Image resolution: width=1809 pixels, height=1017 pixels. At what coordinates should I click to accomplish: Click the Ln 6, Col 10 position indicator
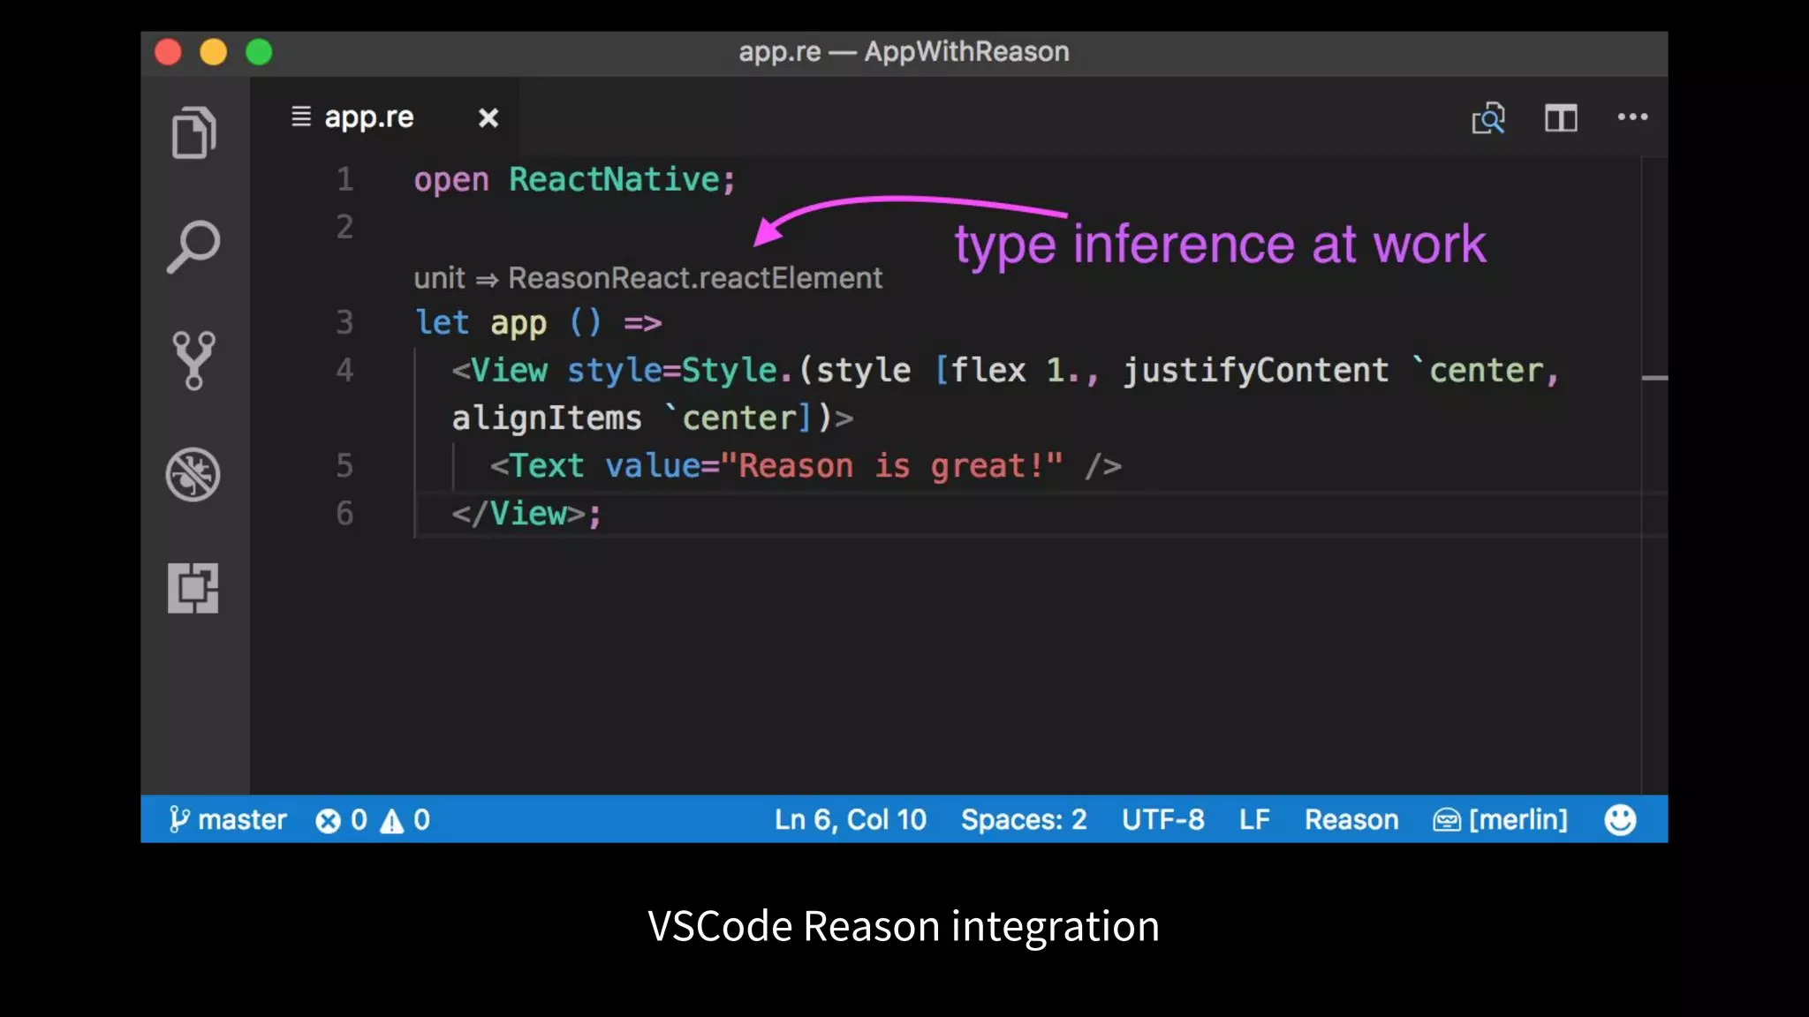(x=851, y=819)
